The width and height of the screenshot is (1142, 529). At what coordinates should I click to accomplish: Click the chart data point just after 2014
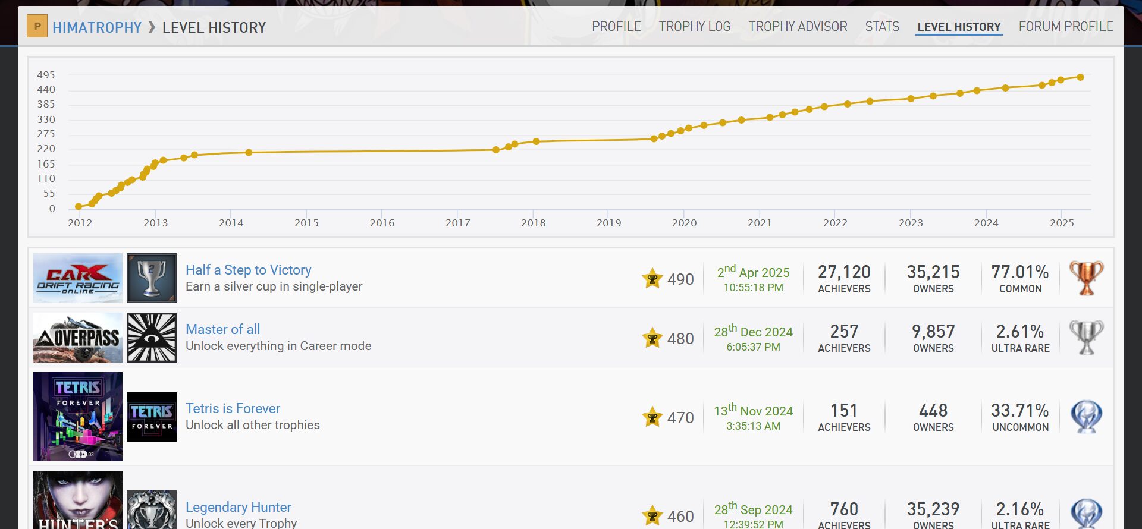[x=249, y=153]
